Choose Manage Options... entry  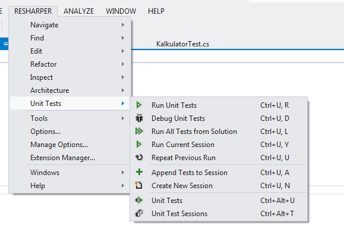59,145
